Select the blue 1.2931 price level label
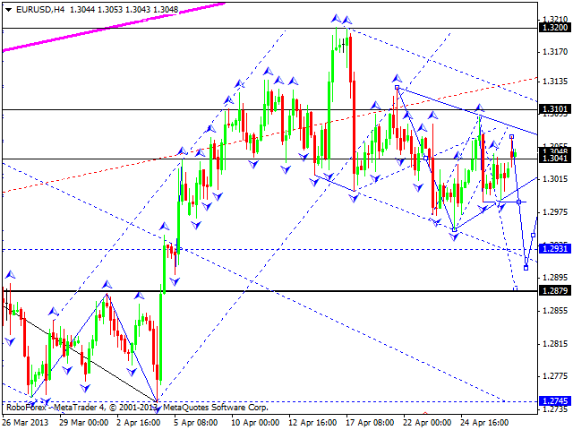 point(555,249)
